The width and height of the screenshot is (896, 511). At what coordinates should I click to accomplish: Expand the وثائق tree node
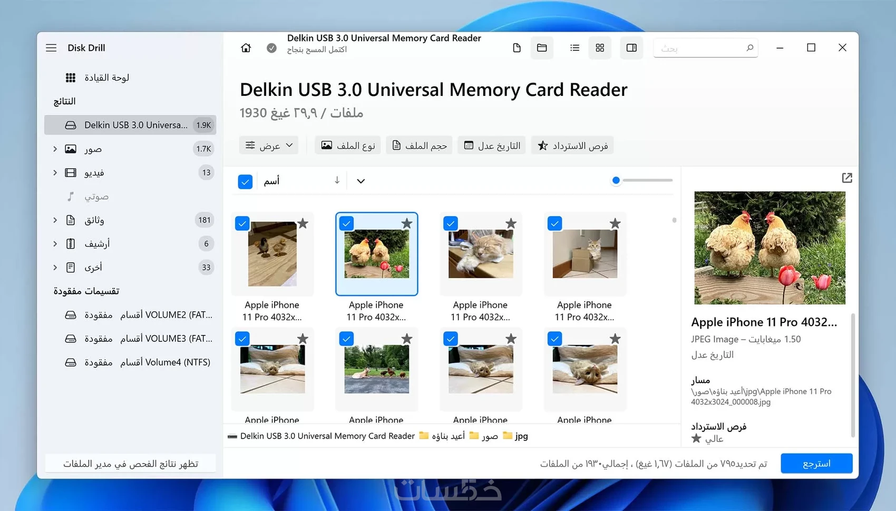[55, 220]
